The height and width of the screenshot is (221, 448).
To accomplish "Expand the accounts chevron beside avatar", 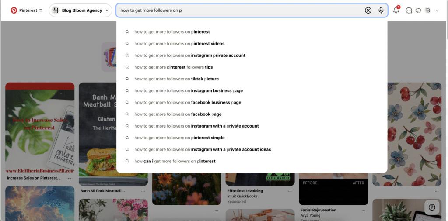I will point(437,10).
